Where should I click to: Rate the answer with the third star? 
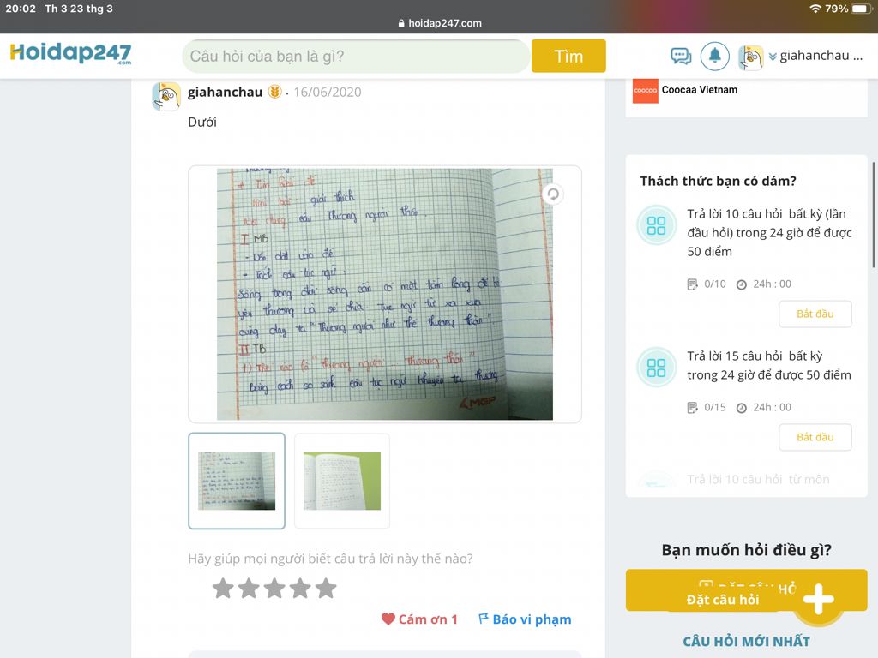274,588
